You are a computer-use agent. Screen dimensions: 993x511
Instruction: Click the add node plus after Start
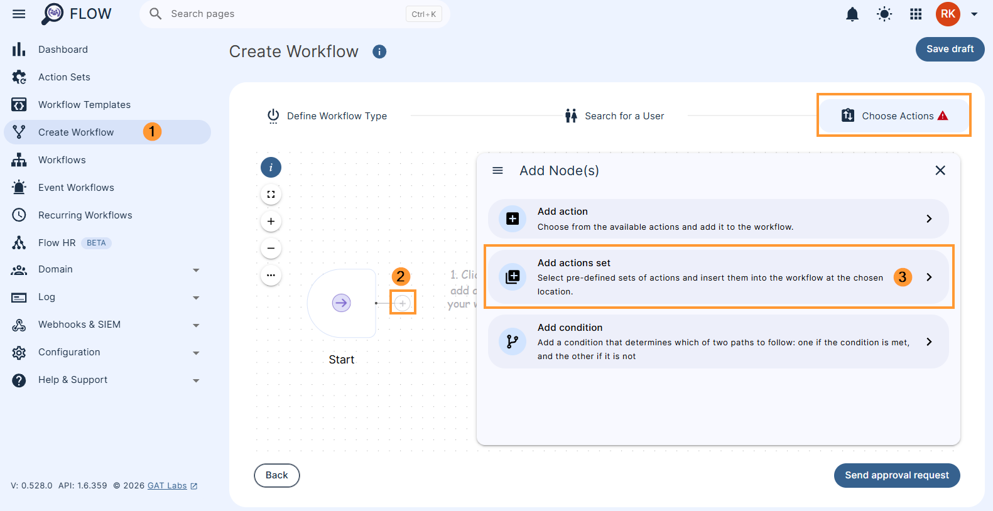point(403,303)
